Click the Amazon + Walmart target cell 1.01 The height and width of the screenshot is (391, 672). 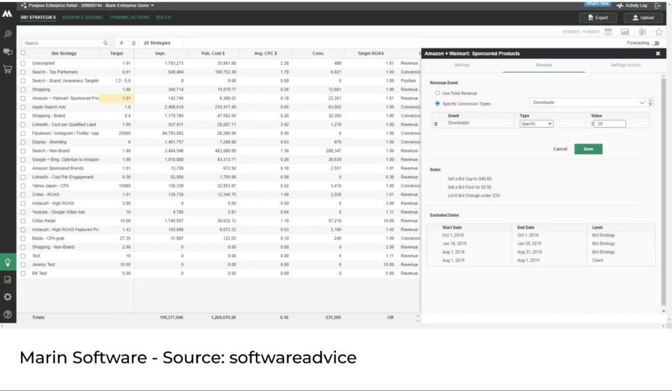(x=116, y=98)
